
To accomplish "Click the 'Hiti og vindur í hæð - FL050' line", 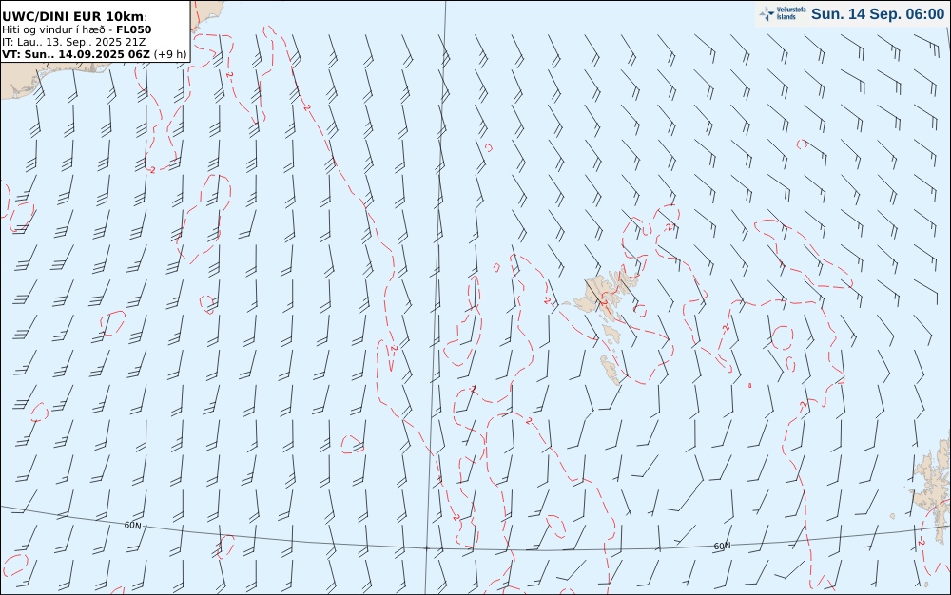I will (x=76, y=29).
